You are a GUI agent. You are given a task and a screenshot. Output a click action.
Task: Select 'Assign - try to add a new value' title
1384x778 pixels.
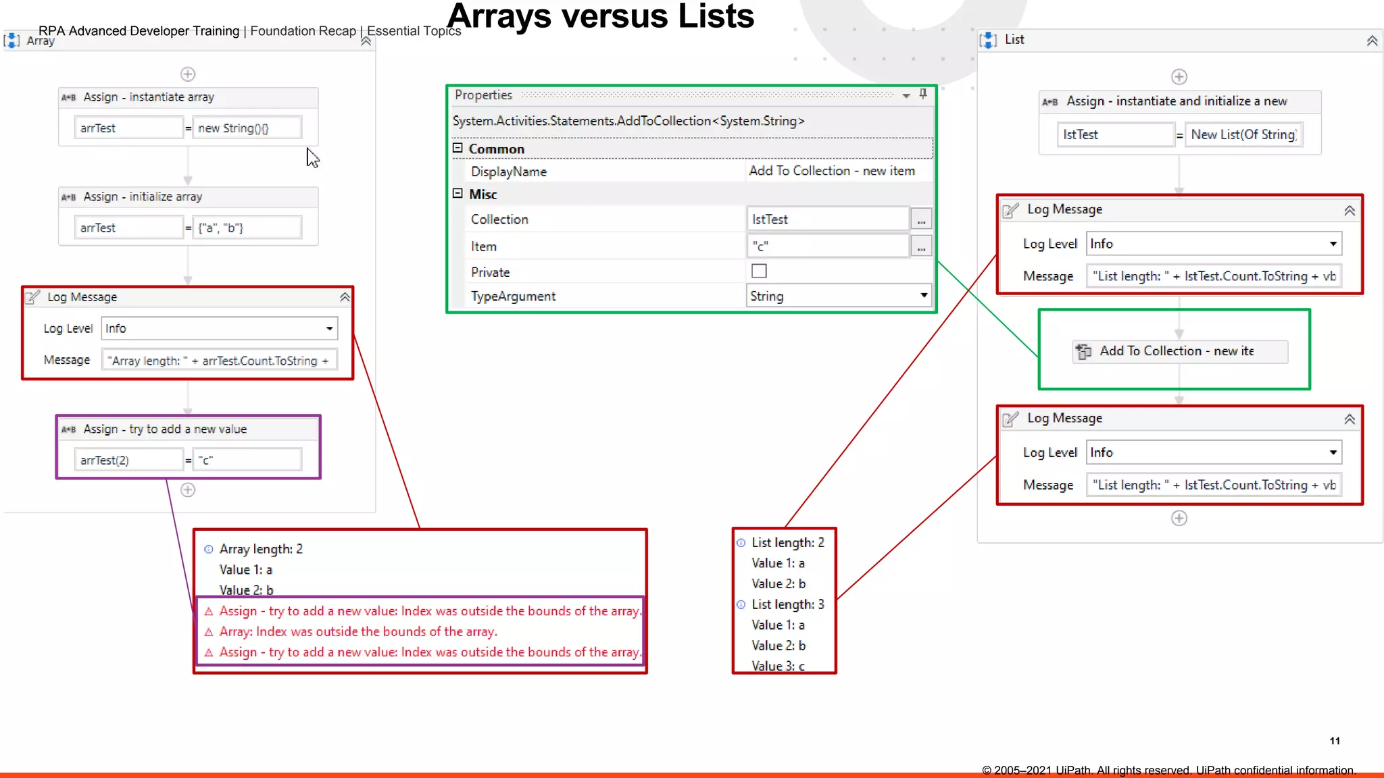pos(165,430)
